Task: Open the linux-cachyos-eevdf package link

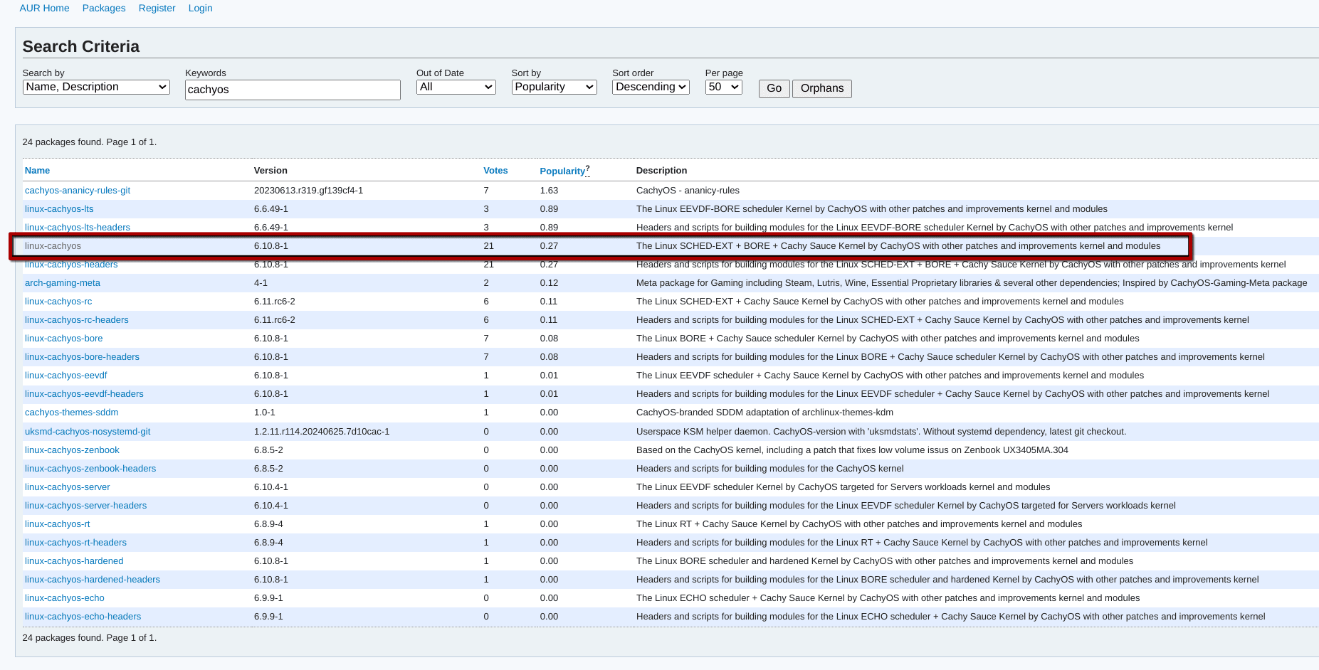Action: [x=65, y=376]
